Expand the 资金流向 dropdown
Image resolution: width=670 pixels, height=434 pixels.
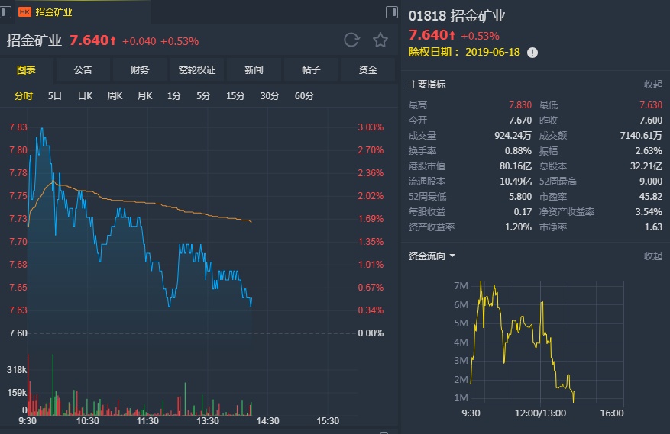pos(432,256)
